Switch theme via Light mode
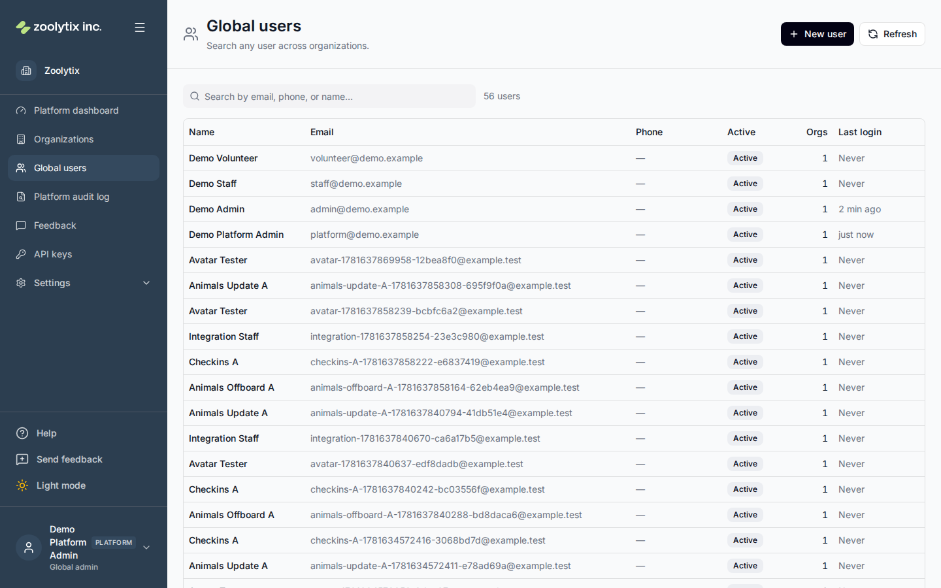 point(84,485)
